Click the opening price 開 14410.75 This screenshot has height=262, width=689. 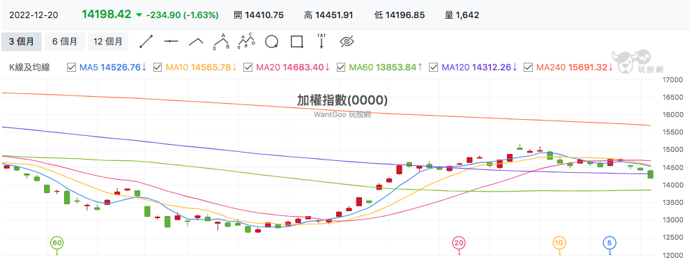click(x=259, y=15)
